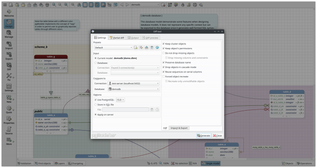Click the bug report icon in toolbar

pos(183,4)
